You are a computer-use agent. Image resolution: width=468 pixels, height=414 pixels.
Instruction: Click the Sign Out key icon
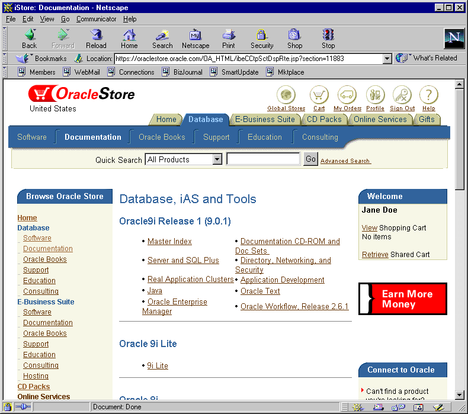coord(402,95)
